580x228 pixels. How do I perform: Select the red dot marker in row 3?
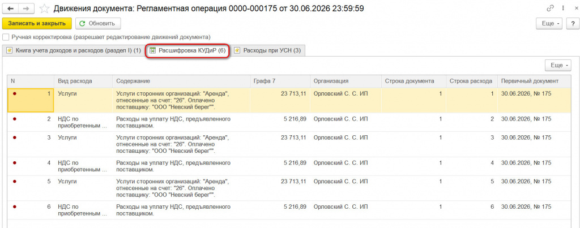(x=15, y=137)
